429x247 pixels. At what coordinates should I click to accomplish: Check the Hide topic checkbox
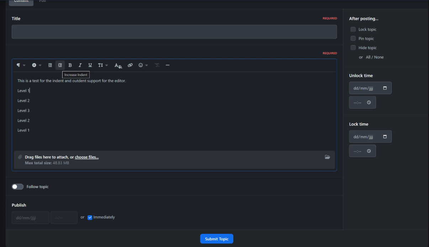coord(353,48)
